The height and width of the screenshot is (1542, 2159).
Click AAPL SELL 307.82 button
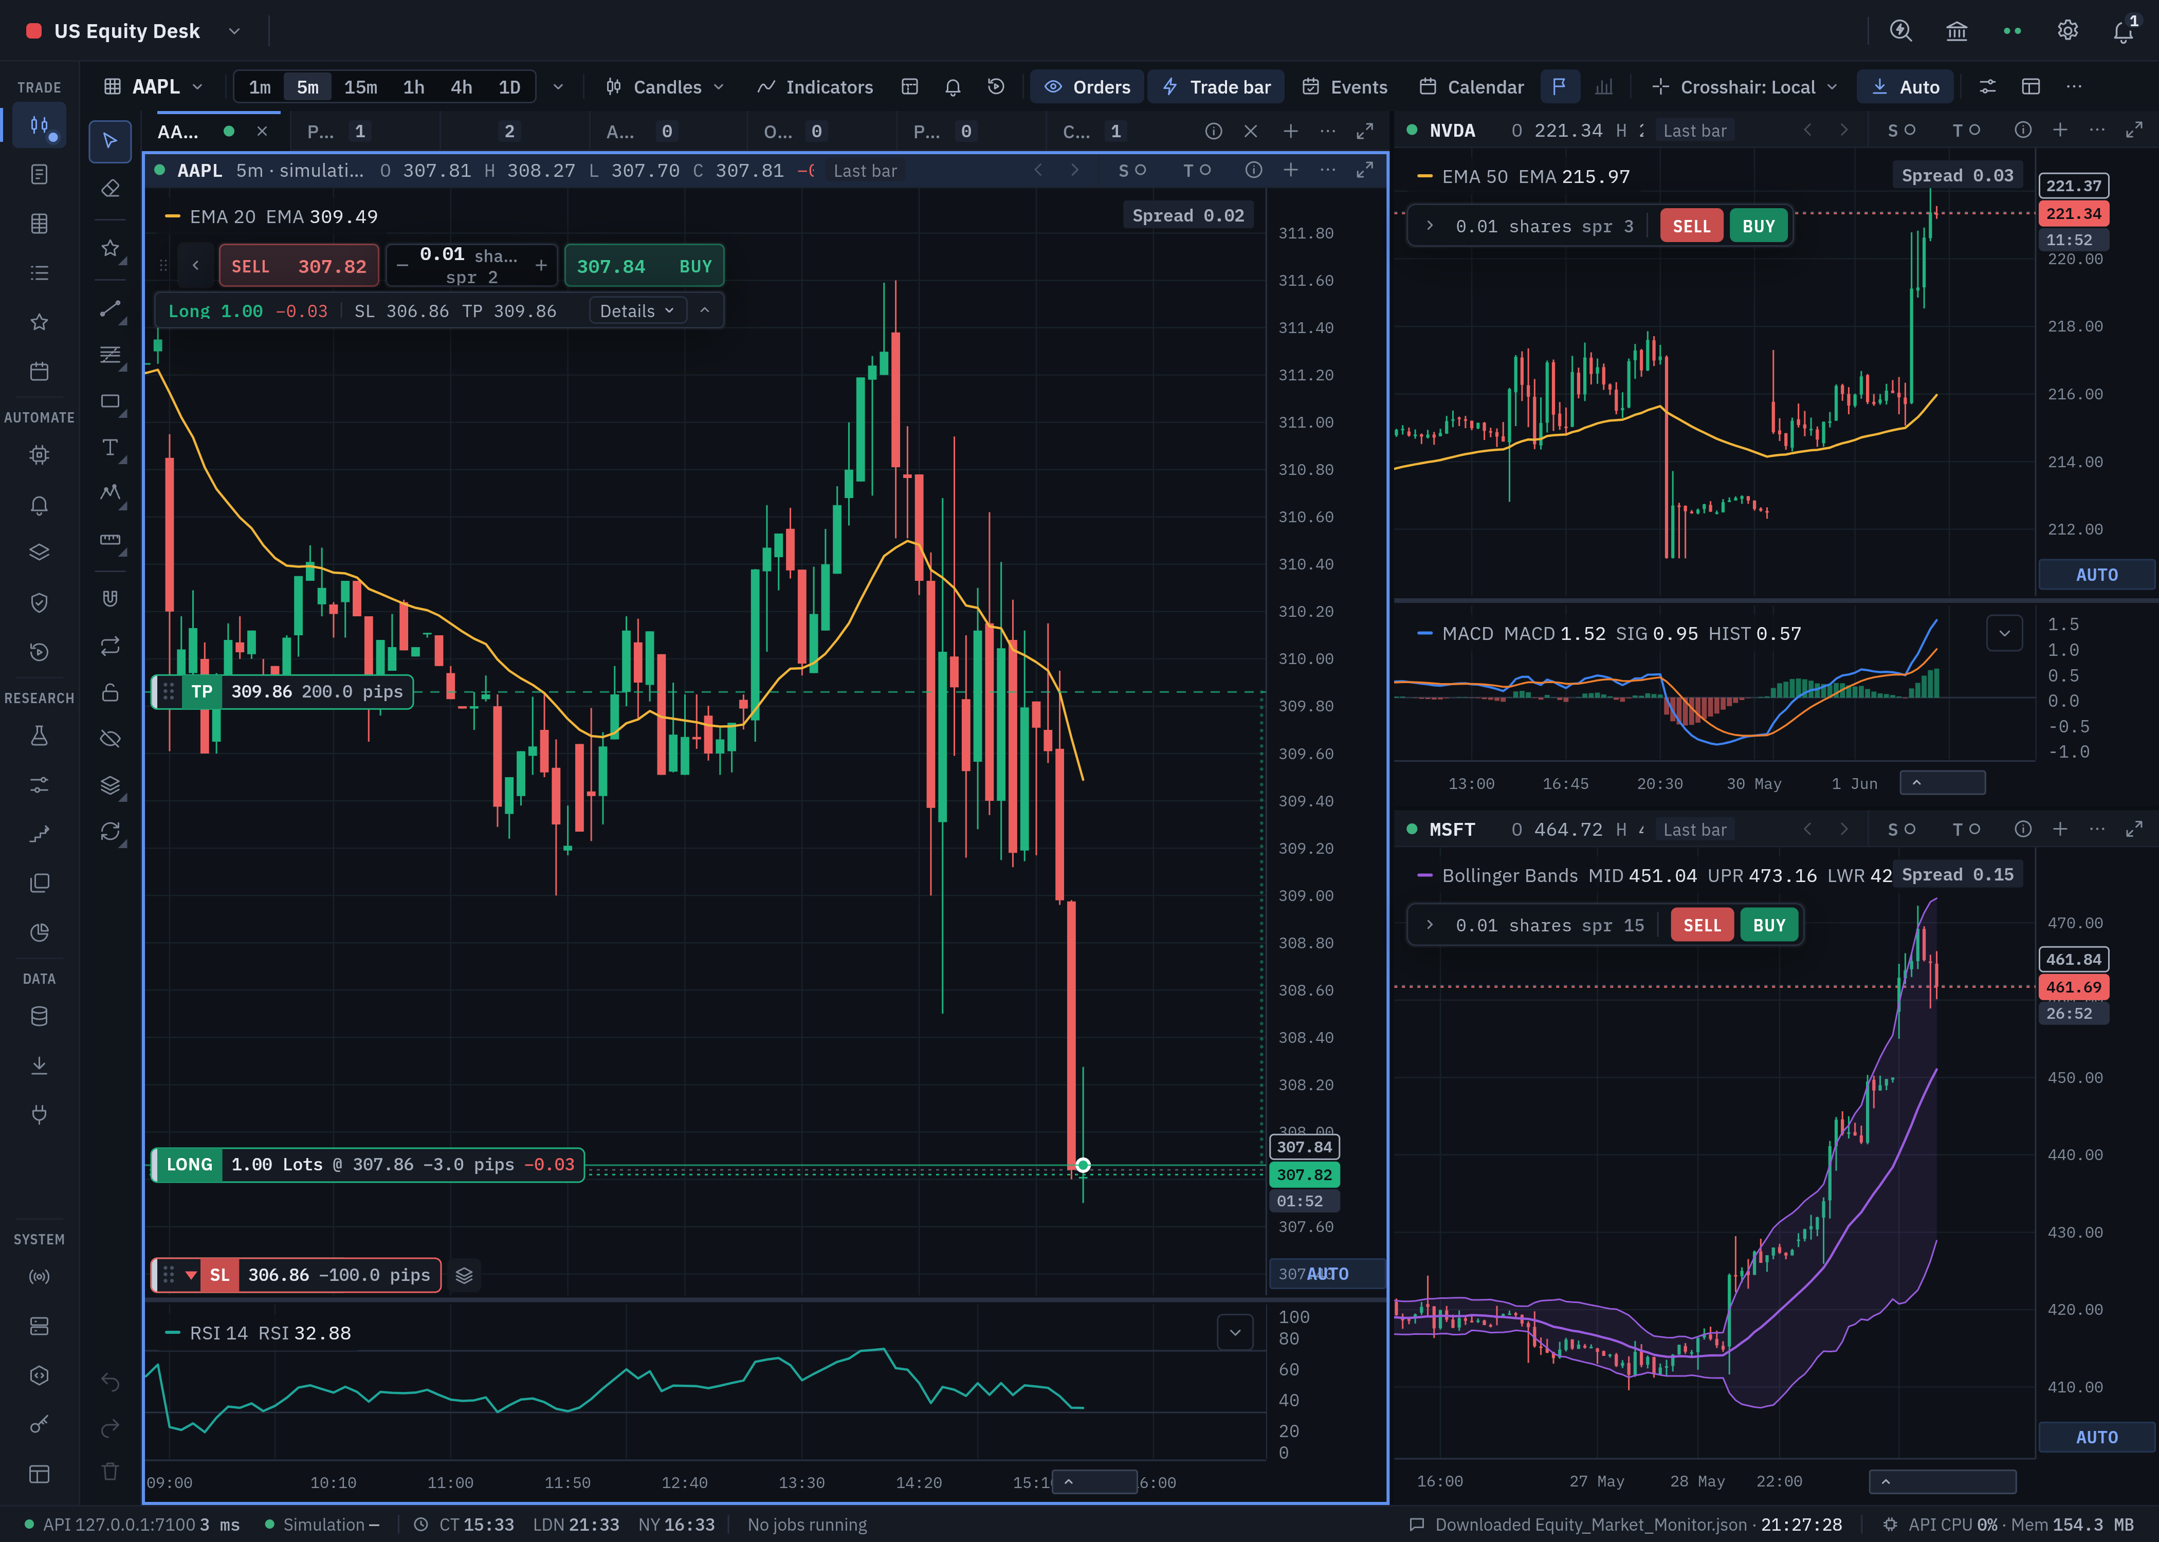pos(299,266)
